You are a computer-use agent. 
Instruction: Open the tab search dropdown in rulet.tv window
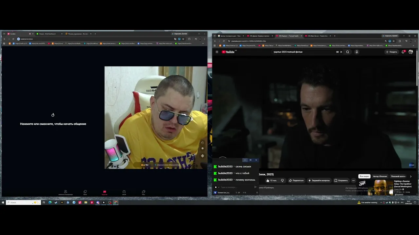point(4,34)
